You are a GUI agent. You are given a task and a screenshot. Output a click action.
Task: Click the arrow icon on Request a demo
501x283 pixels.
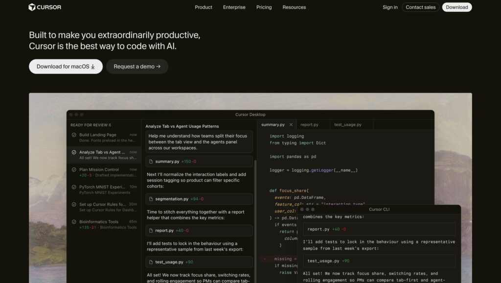(158, 67)
